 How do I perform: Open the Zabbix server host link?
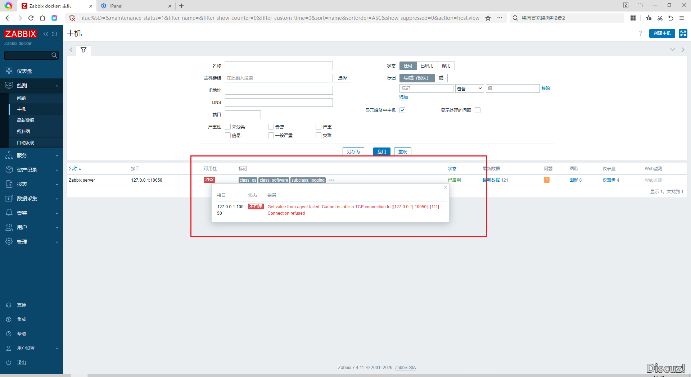point(82,180)
